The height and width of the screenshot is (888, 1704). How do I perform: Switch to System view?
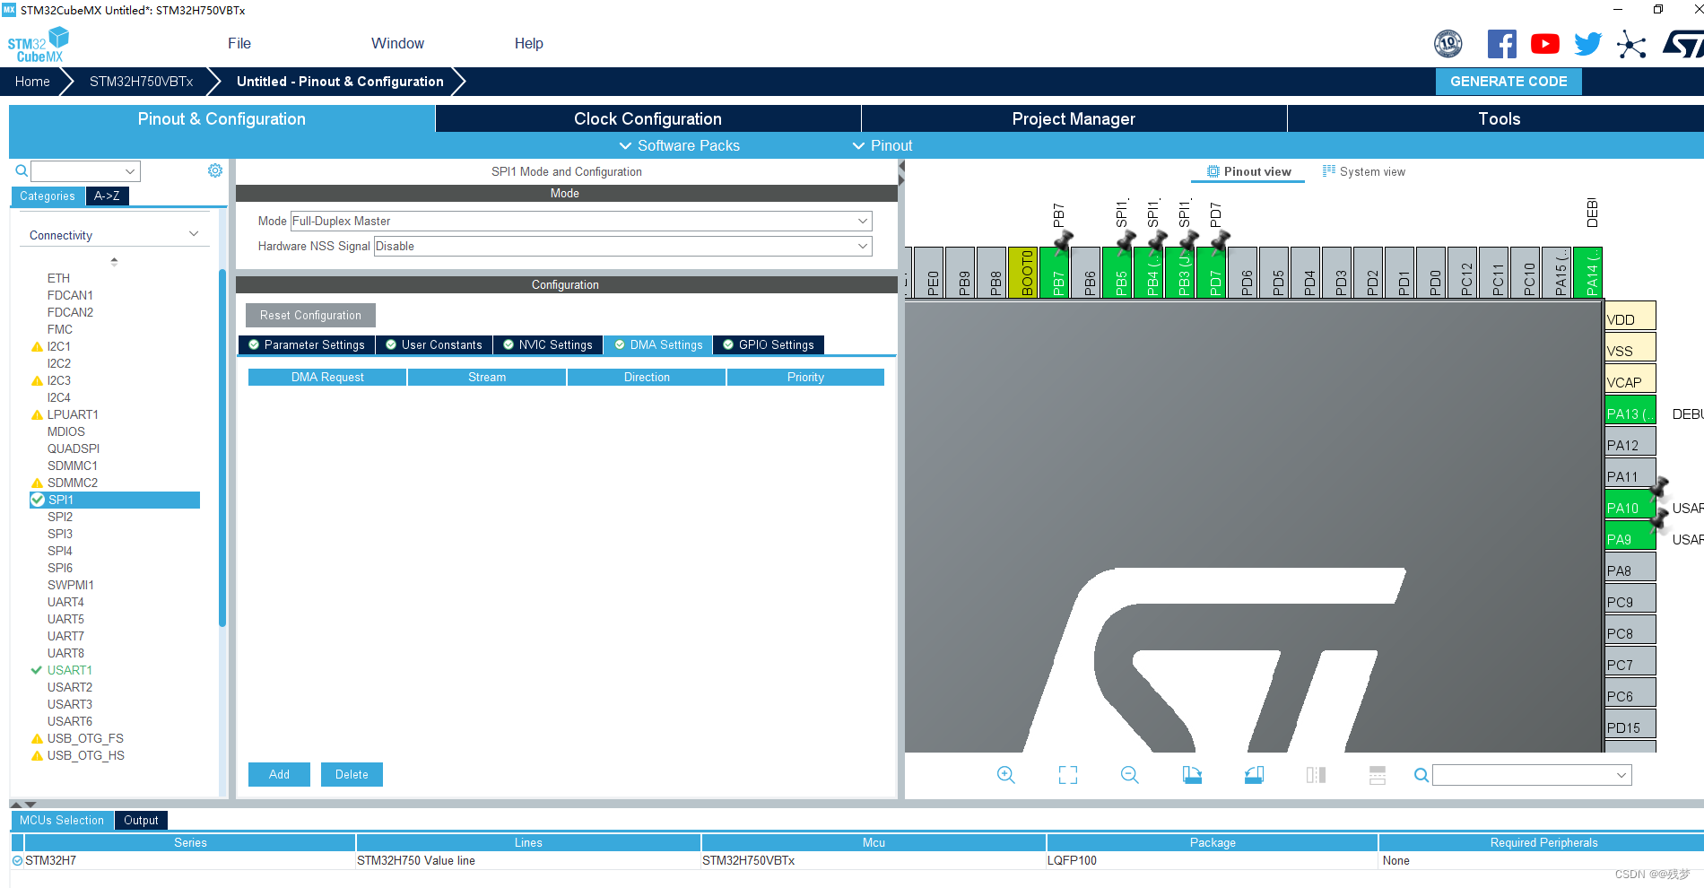pos(1364,171)
